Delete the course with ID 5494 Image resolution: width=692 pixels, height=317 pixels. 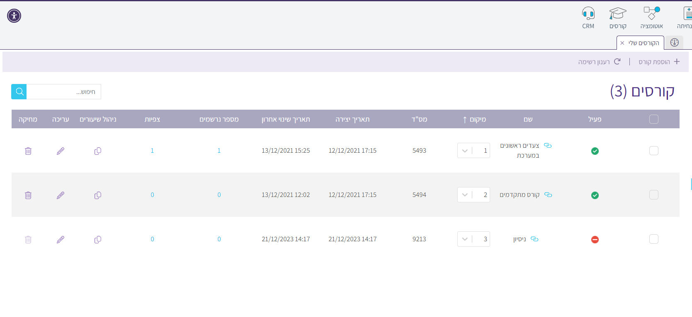28,195
